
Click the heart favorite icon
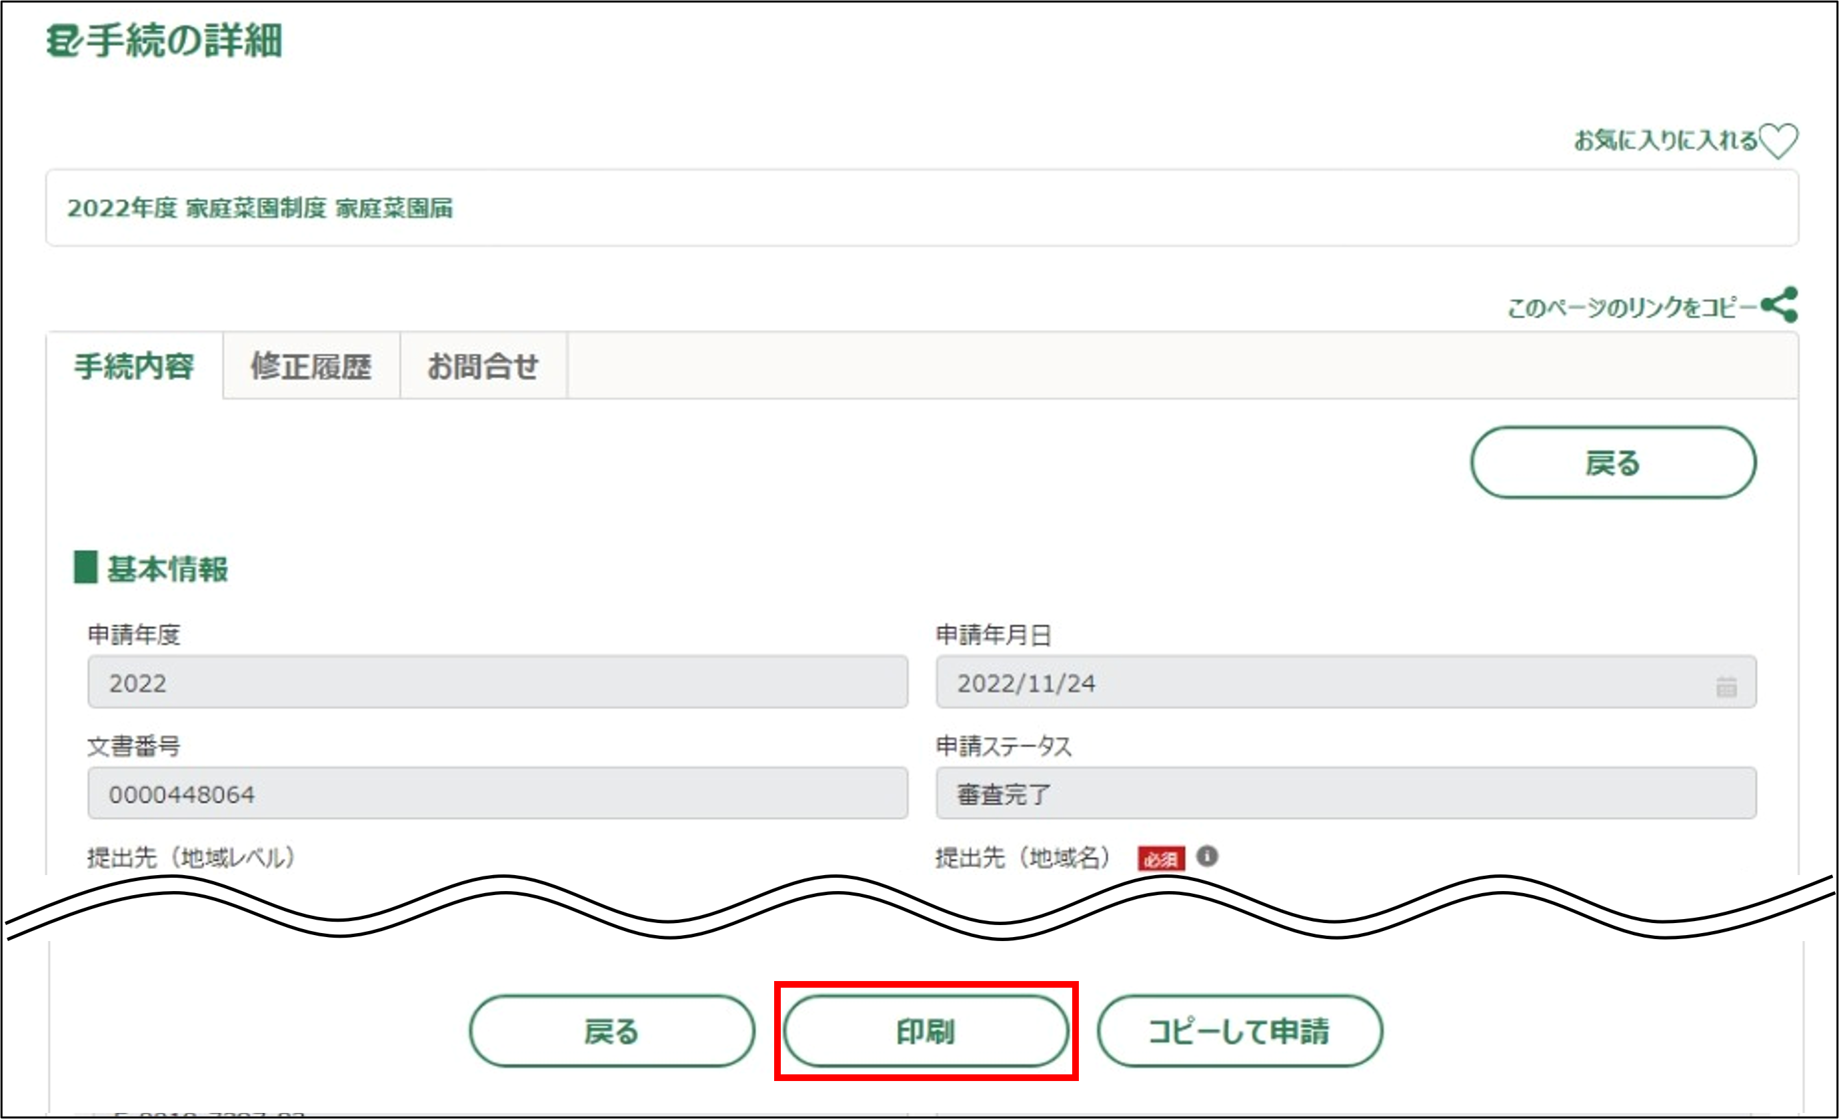(1778, 140)
